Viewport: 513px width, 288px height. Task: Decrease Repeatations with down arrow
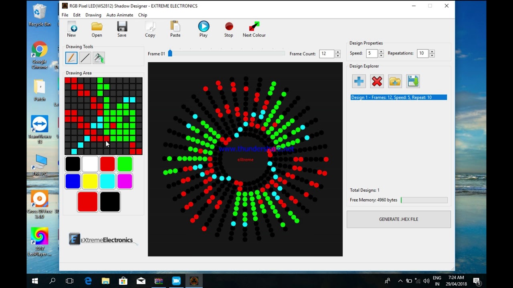click(x=432, y=55)
